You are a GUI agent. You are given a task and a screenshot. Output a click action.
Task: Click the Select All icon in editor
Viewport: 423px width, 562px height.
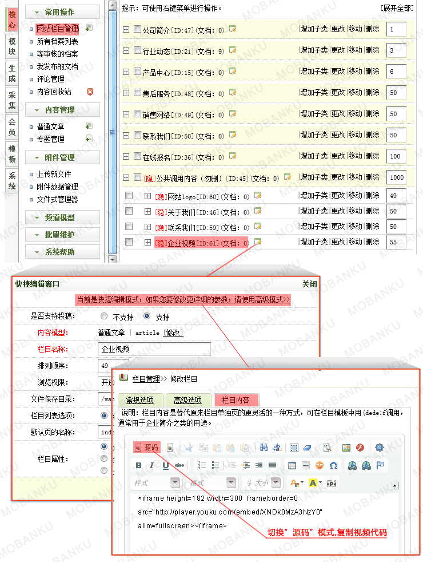coord(294,448)
